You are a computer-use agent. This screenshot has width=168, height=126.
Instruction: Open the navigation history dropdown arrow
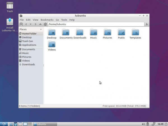click(x=31, y=24)
